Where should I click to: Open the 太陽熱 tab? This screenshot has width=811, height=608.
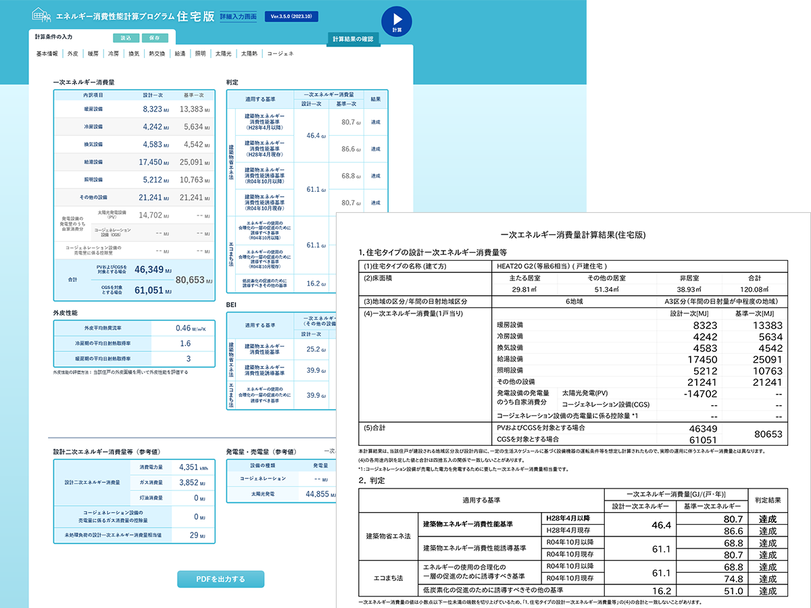[250, 53]
